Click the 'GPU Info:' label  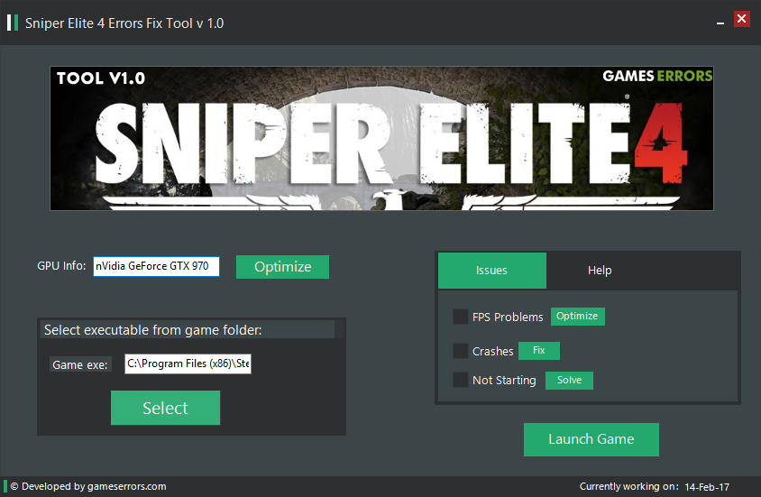click(61, 266)
